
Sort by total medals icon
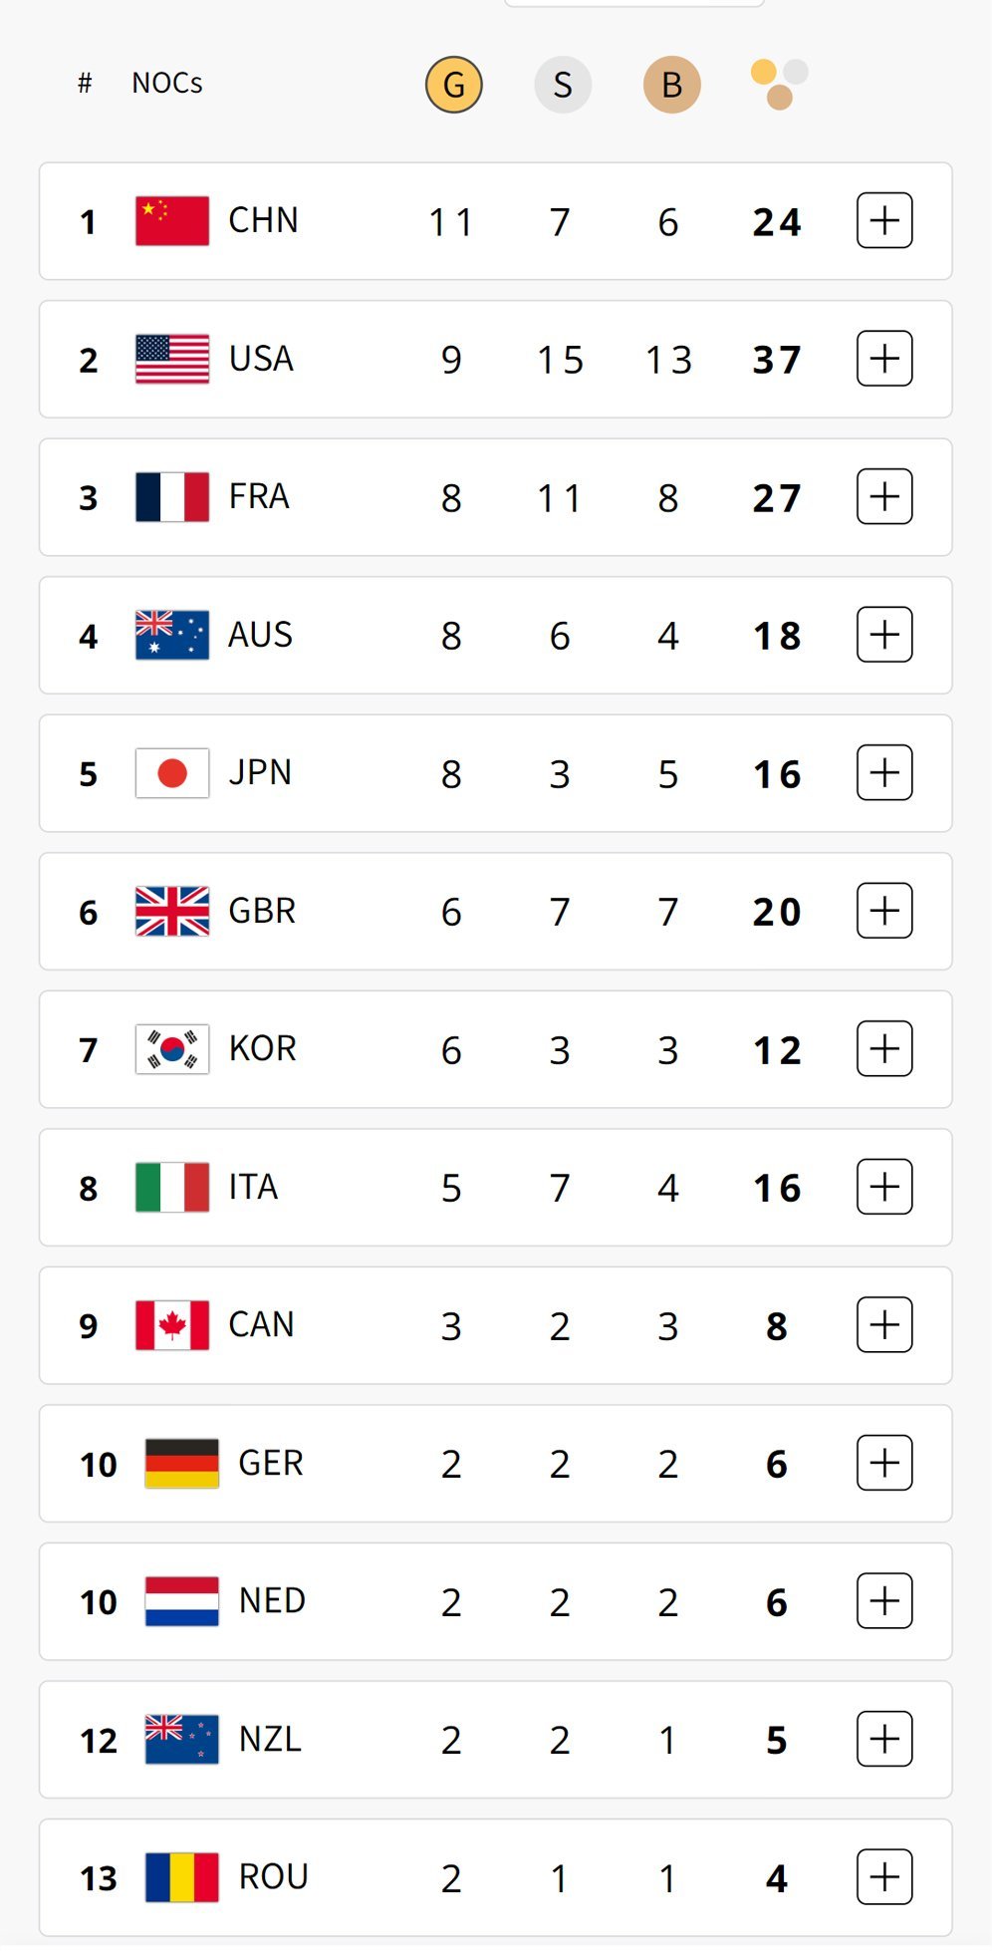point(779,85)
